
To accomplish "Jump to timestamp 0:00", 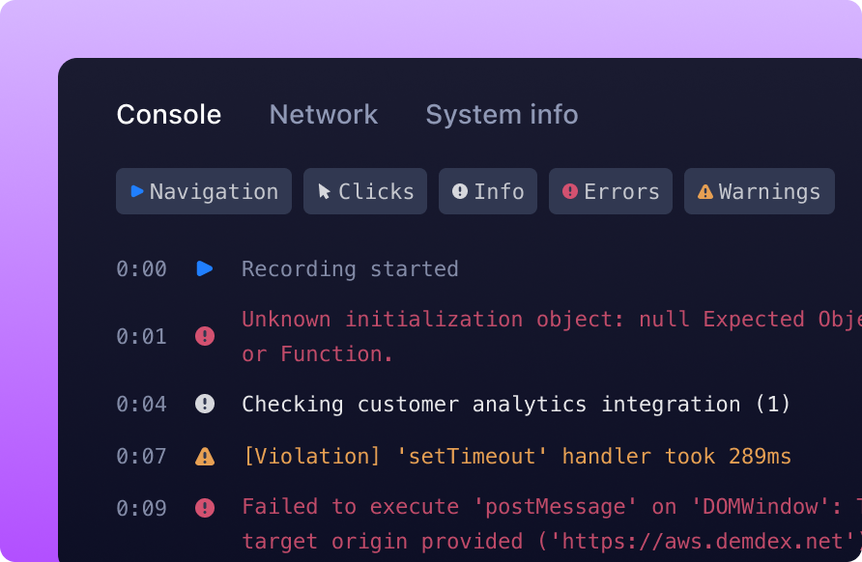I will [141, 268].
